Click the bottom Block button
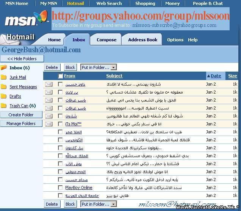Screen dimensions: 241x211 pyautogui.click(x=70, y=204)
